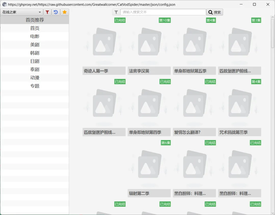This screenshot has height=215, width=275.
Task: Open the 法官李汉英 poster thumbnail
Action: coord(149,42)
